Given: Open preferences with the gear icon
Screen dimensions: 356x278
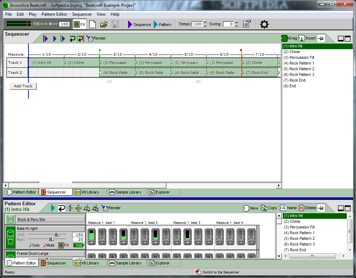Looking at the screenshot, I should click(x=264, y=24).
